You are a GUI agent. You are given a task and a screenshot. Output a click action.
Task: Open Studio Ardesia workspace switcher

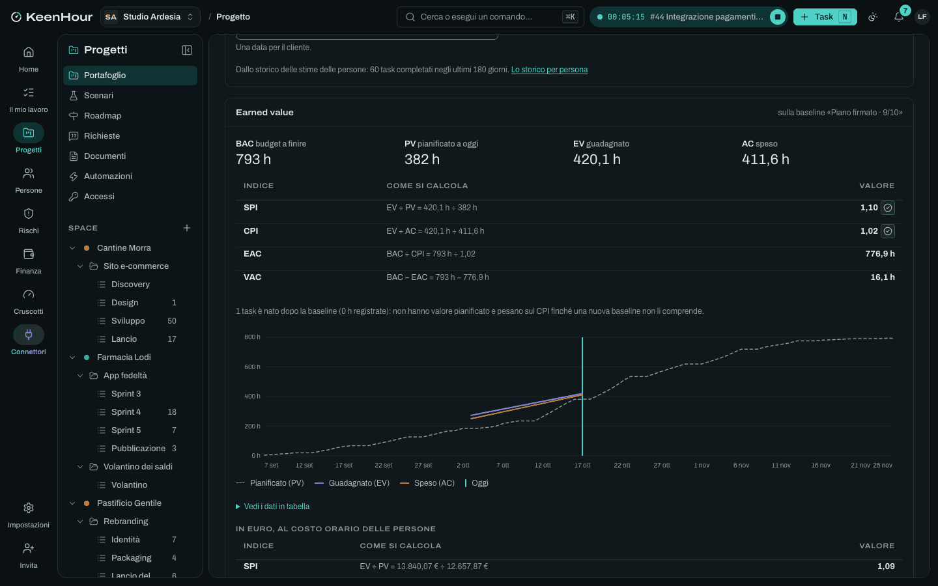point(150,17)
